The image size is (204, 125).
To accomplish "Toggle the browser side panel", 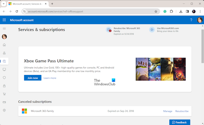I will pyautogui.click(x=187, y=11).
